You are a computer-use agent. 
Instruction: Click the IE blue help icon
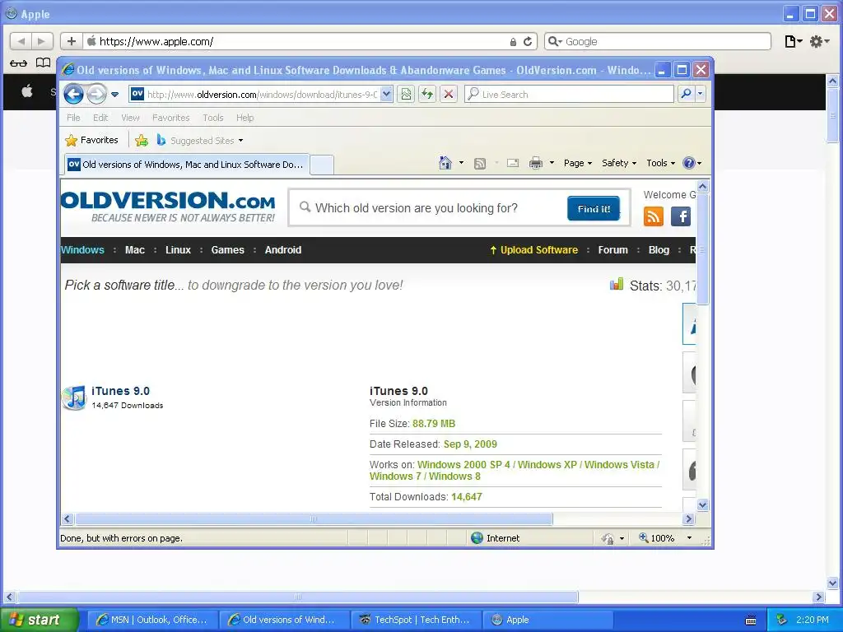coord(689,163)
